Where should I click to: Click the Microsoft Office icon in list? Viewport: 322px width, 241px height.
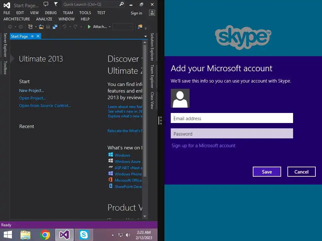(110, 180)
